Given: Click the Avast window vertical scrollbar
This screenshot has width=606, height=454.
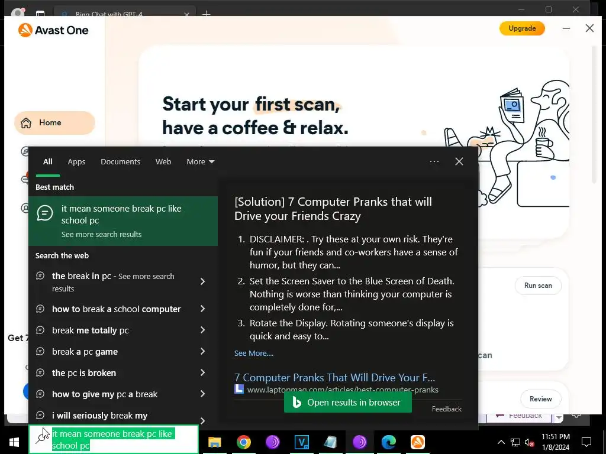Looking at the screenshot, I should 594,116.
